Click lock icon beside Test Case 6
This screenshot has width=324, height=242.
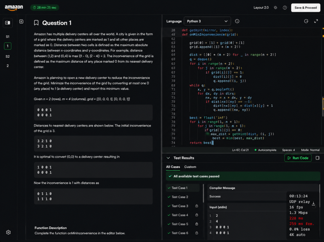(196, 233)
